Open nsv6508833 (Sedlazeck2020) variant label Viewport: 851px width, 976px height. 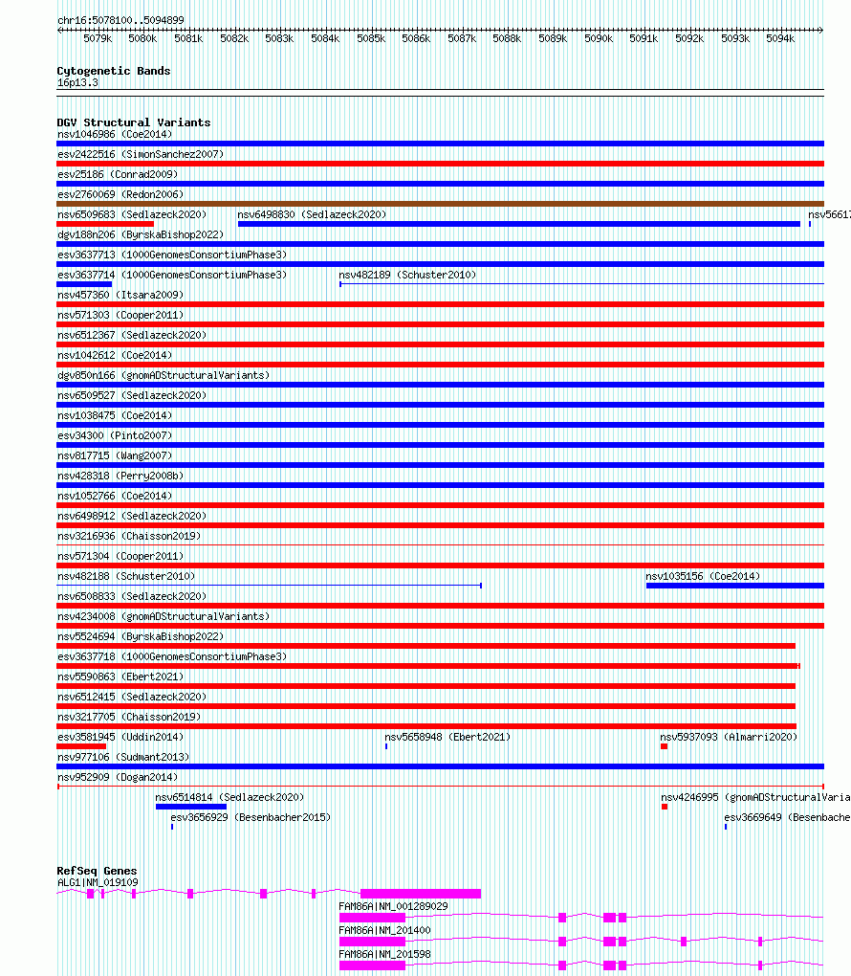point(132,596)
